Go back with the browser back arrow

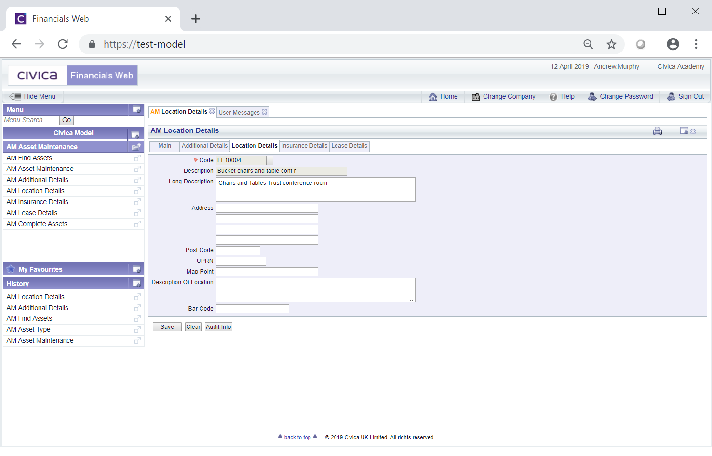16,44
